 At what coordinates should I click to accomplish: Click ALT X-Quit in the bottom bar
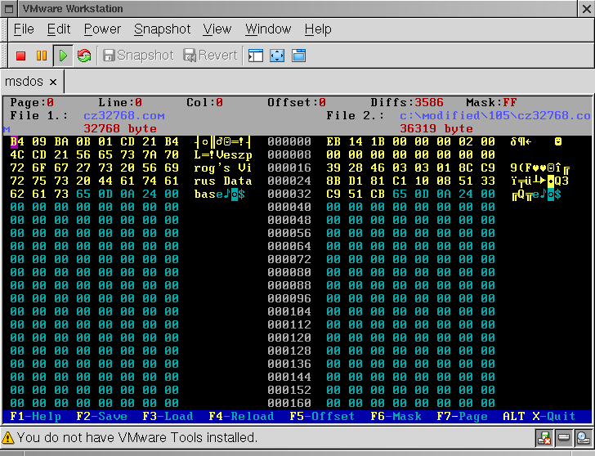(x=539, y=416)
